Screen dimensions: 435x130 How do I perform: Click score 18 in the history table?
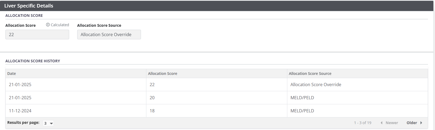(x=152, y=111)
